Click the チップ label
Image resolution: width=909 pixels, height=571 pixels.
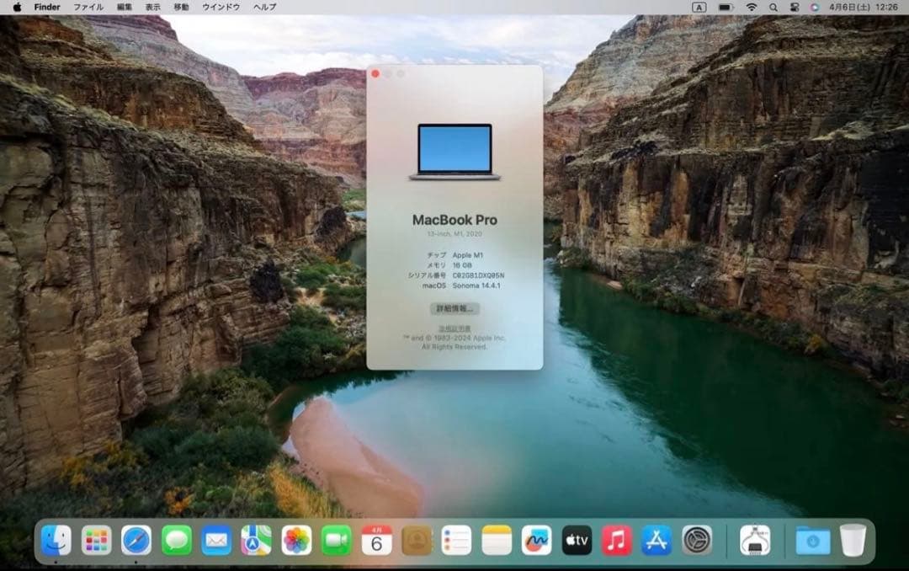[x=437, y=255]
